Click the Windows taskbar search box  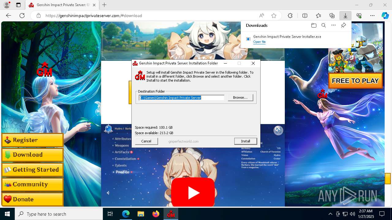(x=59, y=214)
